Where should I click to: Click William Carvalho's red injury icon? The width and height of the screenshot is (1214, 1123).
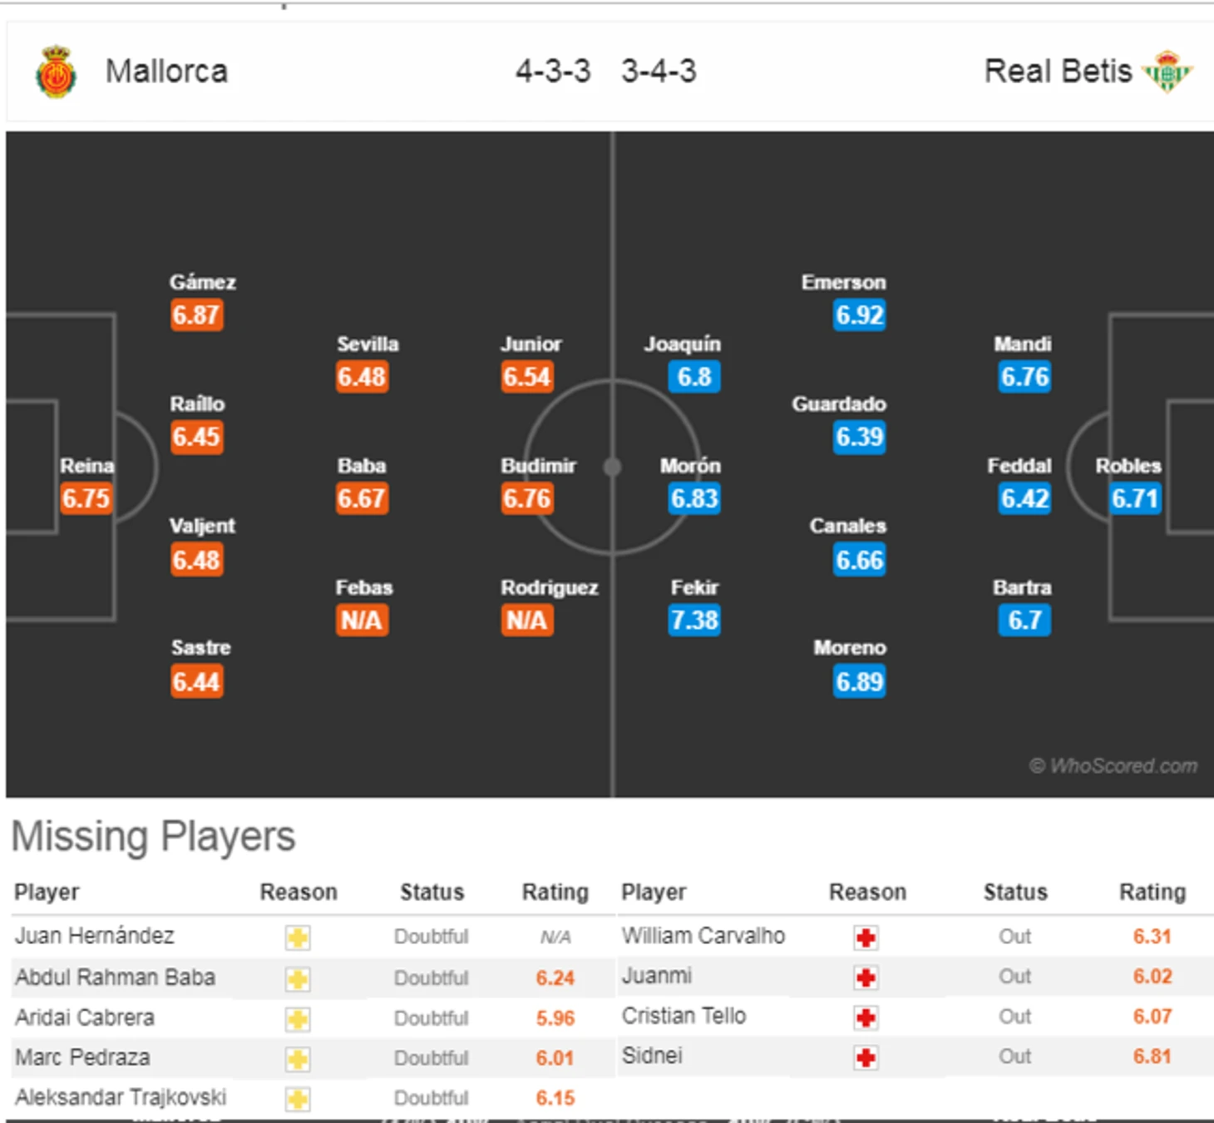click(x=866, y=937)
